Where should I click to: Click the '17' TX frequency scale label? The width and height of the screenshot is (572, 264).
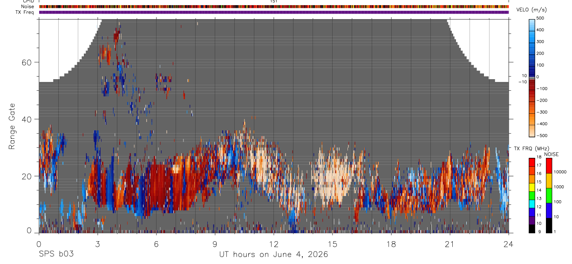point(540,165)
